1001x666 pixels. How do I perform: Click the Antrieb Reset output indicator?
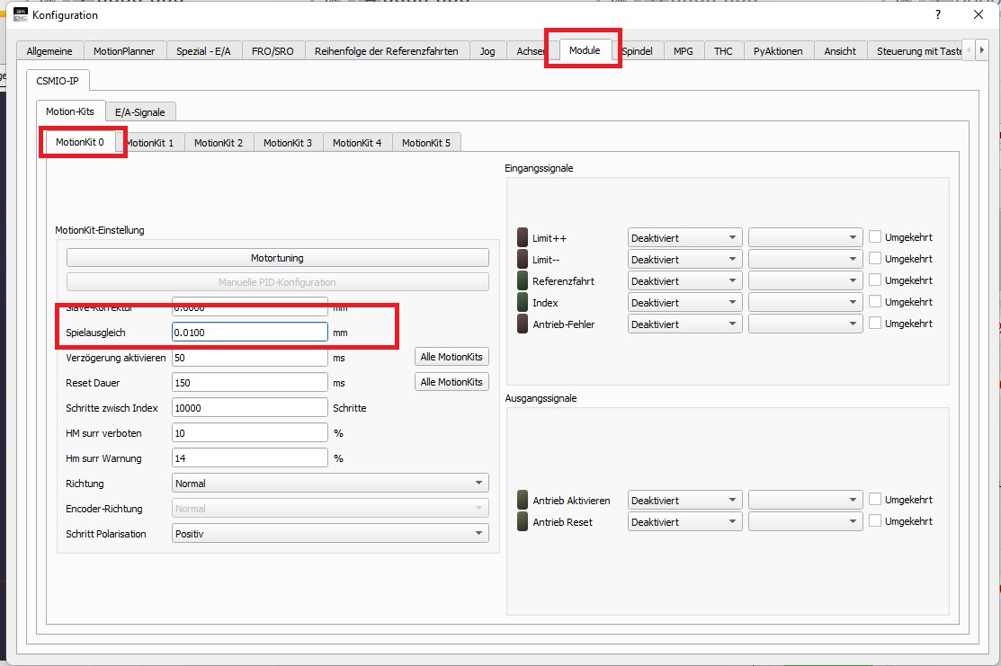coord(523,521)
